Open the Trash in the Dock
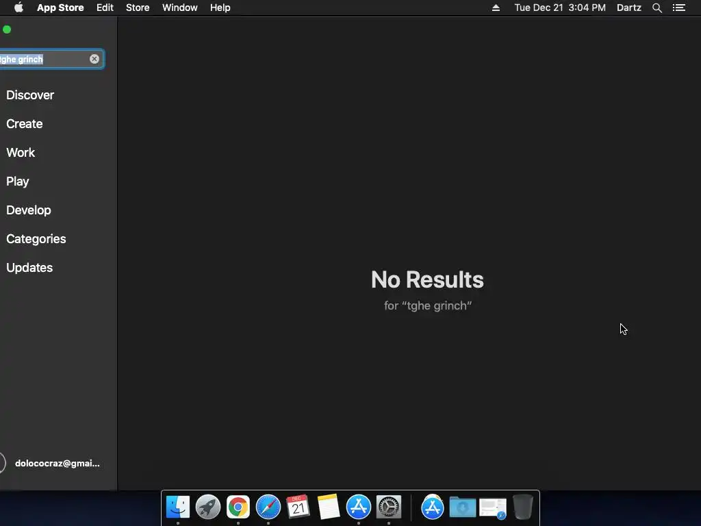The image size is (701, 526). 522,508
